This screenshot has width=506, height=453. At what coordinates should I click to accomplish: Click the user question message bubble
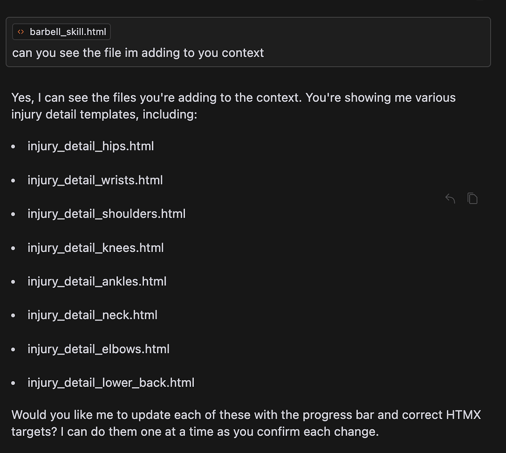click(x=137, y=52)
